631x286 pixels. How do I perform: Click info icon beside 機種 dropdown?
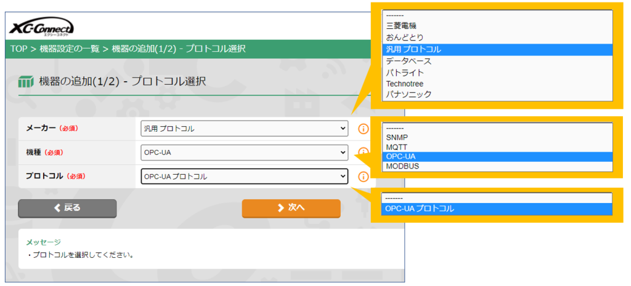(x=364, y=152)
